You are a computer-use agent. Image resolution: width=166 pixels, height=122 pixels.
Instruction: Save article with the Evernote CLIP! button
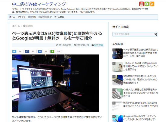coord(56,52)
